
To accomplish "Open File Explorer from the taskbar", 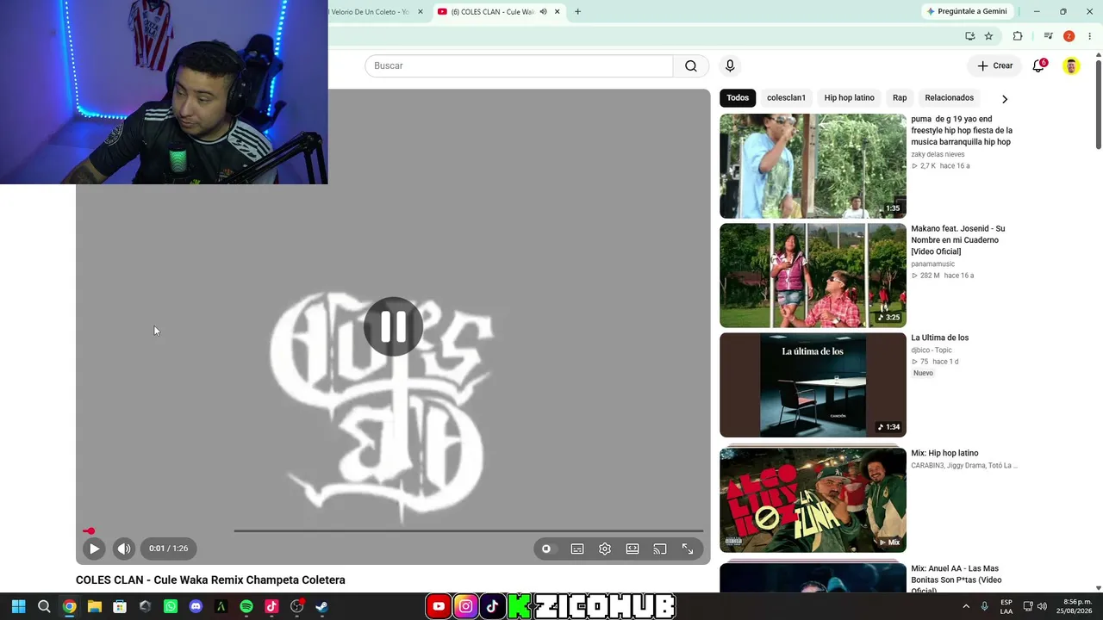I will click(x=95, y=607).
